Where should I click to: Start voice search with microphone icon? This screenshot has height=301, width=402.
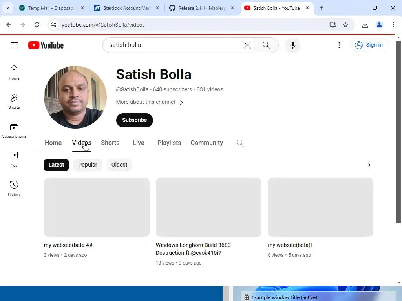(292, 45)
